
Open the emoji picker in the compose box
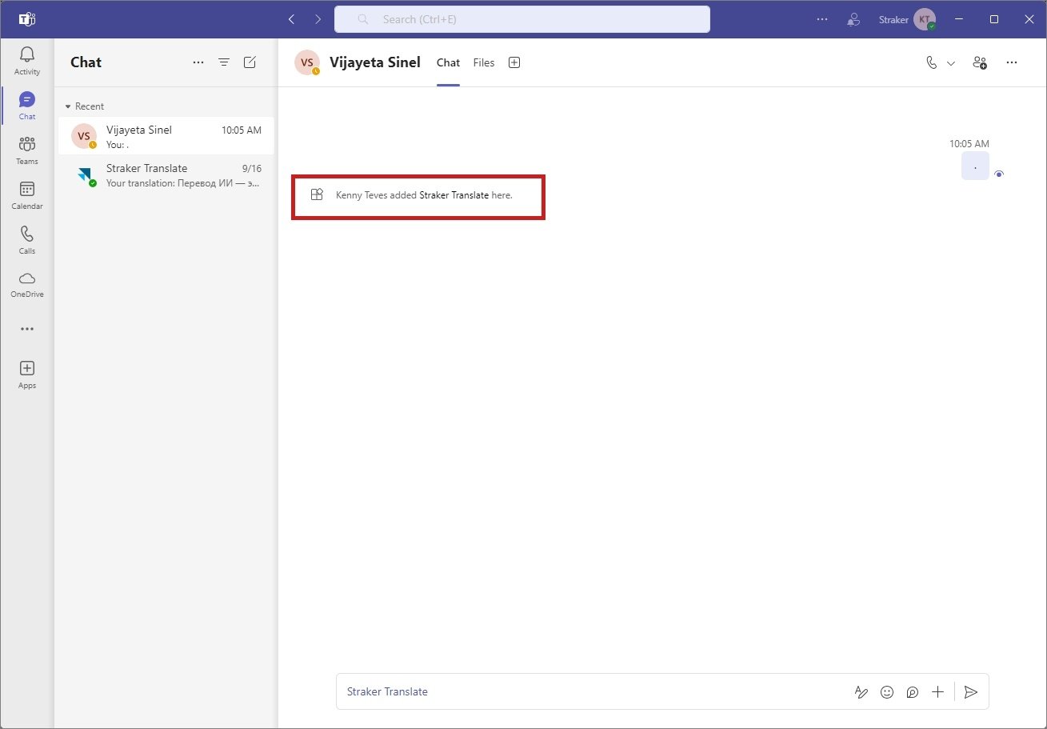887,691
